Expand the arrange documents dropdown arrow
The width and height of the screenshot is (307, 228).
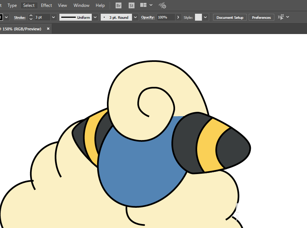pyautogui.click(x=151, y=5)
